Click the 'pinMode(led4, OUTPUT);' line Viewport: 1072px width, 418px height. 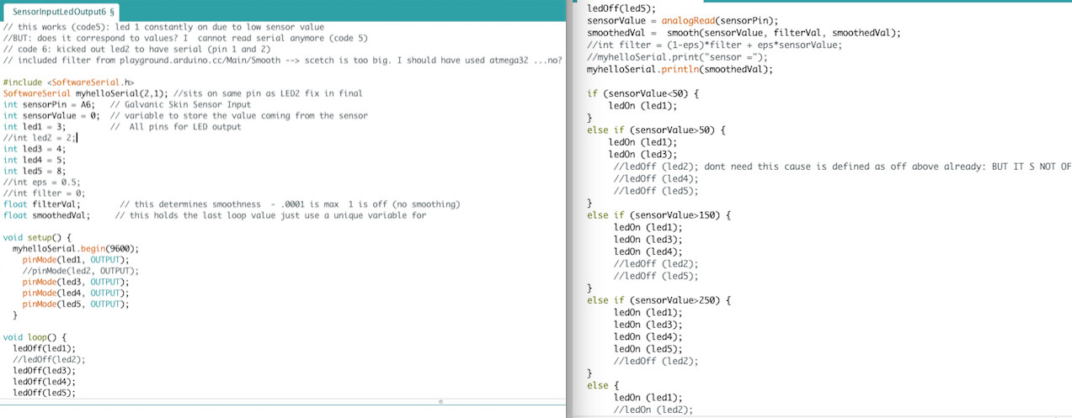coord(76,293)
